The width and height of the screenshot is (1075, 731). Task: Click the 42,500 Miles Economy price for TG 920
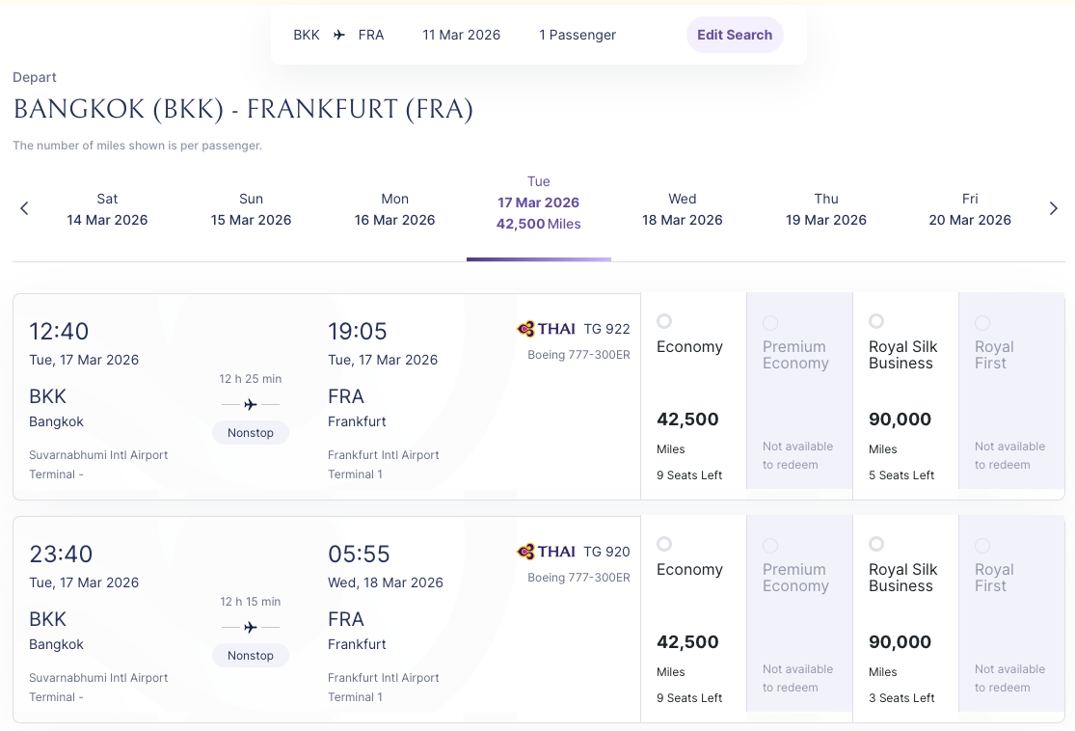[687, 655]
